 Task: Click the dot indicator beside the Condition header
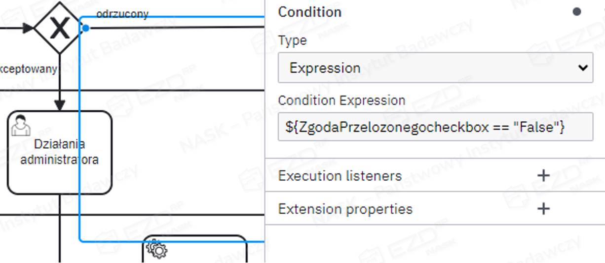click(577, 12)
